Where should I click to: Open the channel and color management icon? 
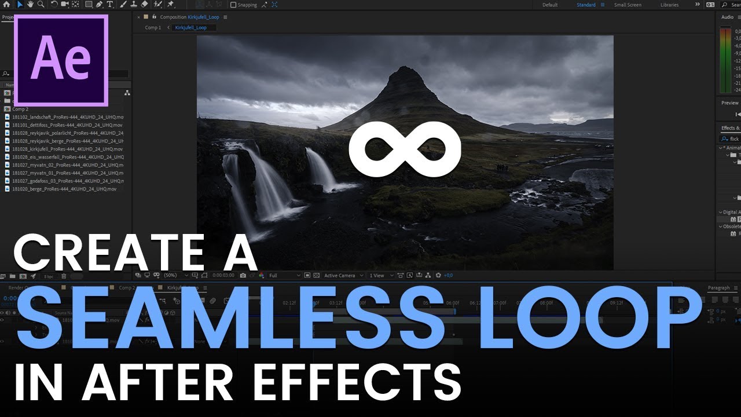pos(262,276)
